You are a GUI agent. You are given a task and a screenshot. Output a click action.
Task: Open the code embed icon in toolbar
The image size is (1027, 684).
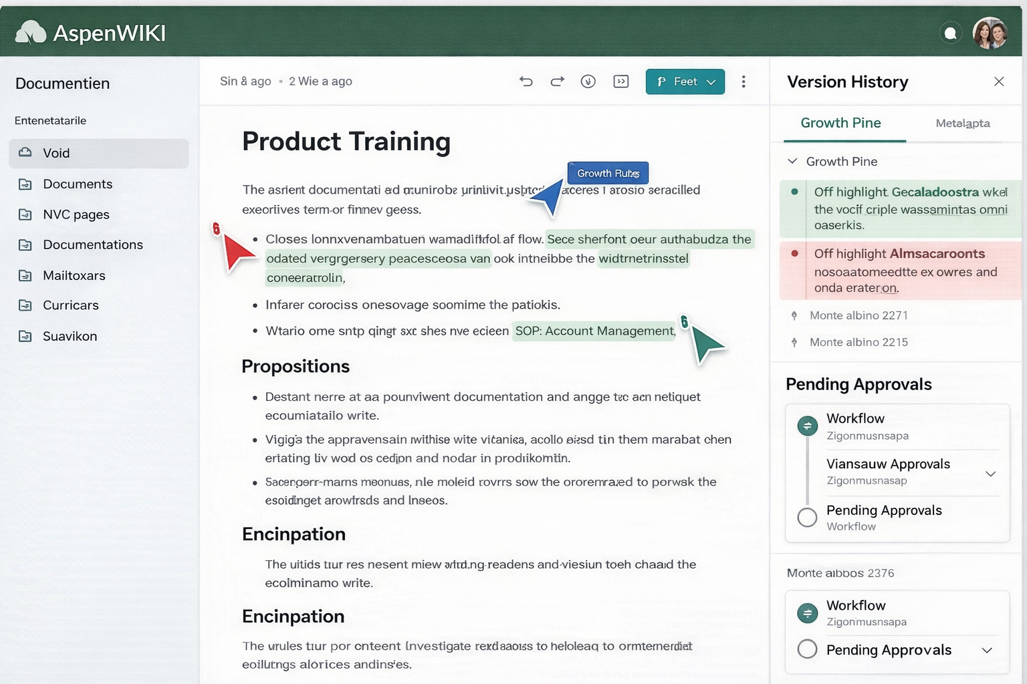click(x=621, y=81)
